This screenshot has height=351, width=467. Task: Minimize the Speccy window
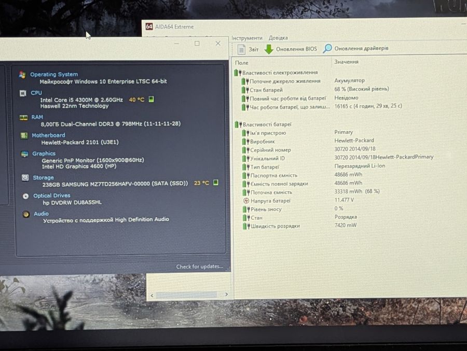coord(176,44)
